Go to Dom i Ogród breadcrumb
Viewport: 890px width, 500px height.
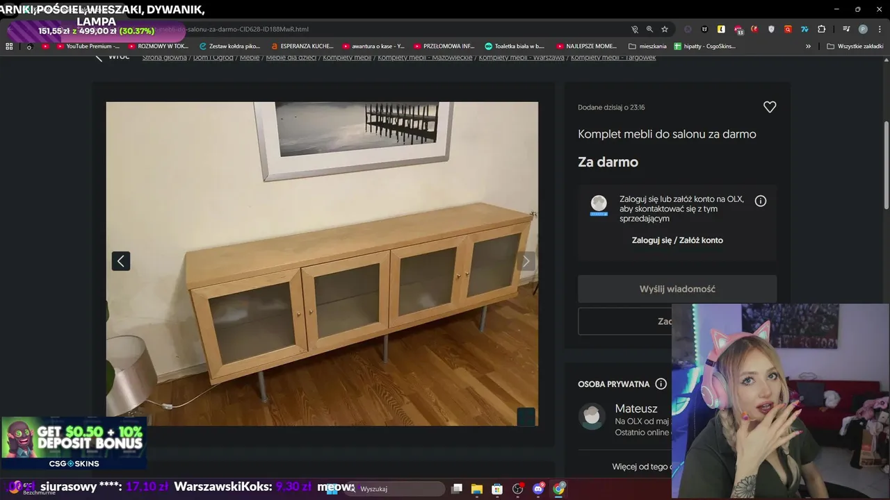point(213,58)
